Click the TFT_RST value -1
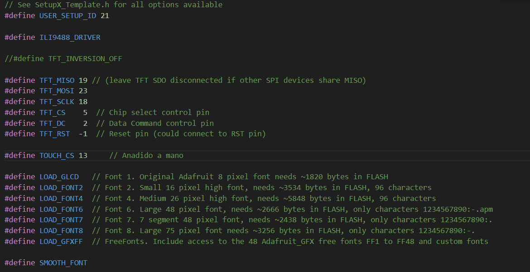This screenshot has height=272, width=530. (83, 134)
